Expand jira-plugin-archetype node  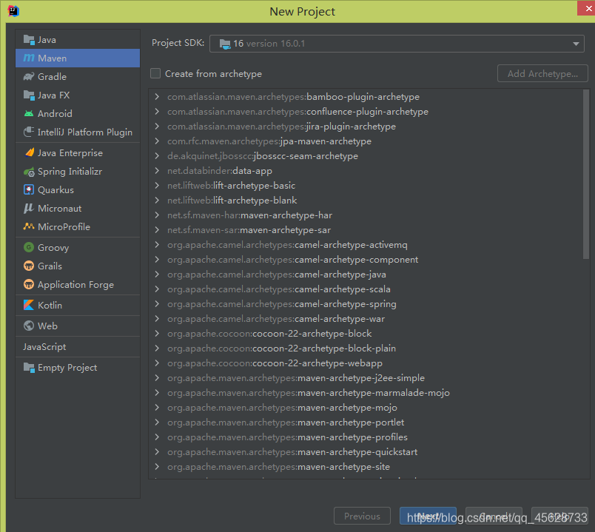(x=157, y=127)
